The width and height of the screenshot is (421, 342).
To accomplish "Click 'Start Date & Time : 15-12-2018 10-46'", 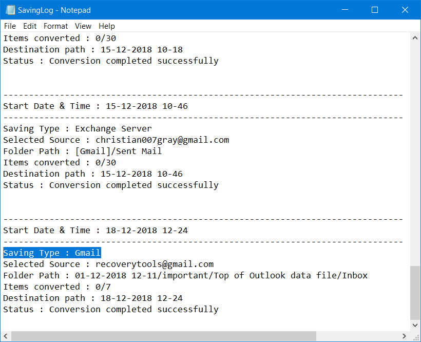I will pos(95,106).
